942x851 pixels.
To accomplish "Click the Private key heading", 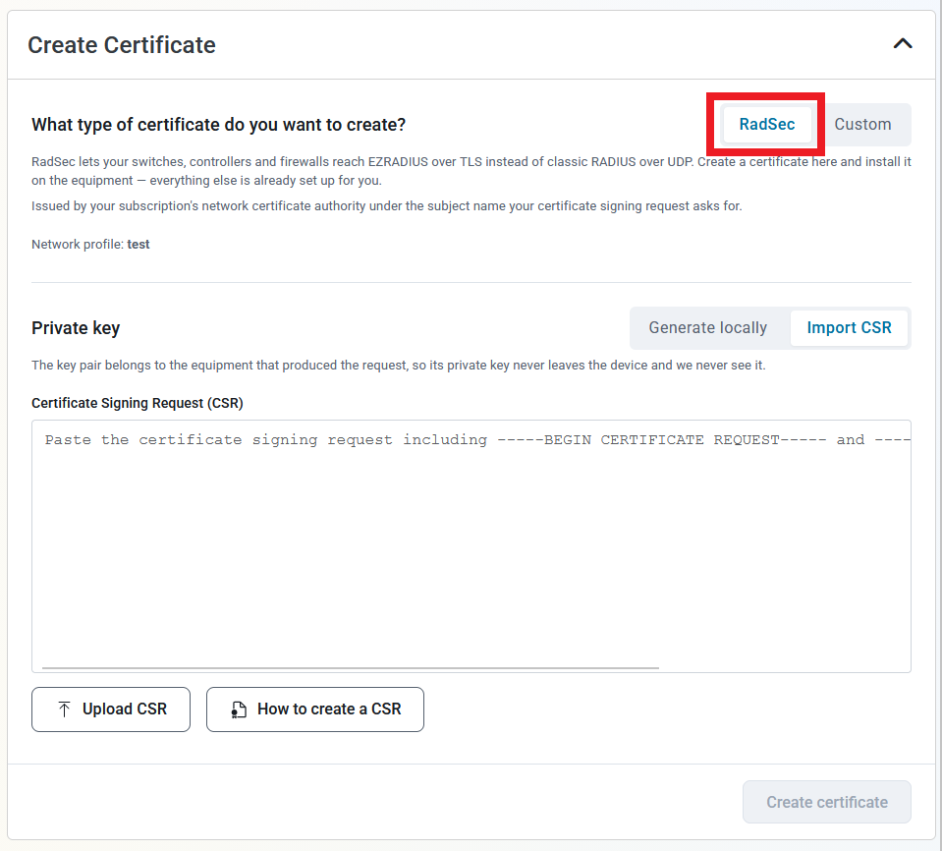I will coord(76,328).
